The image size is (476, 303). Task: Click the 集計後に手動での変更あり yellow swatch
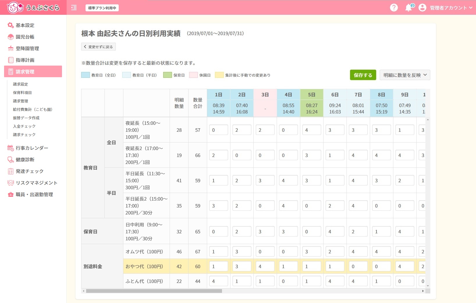(x=219, y=75)
